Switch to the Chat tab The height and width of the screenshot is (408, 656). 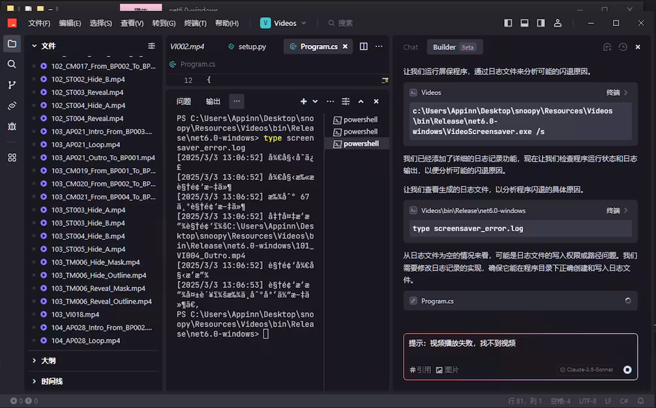pyautogui.click(x=410, y=47)
